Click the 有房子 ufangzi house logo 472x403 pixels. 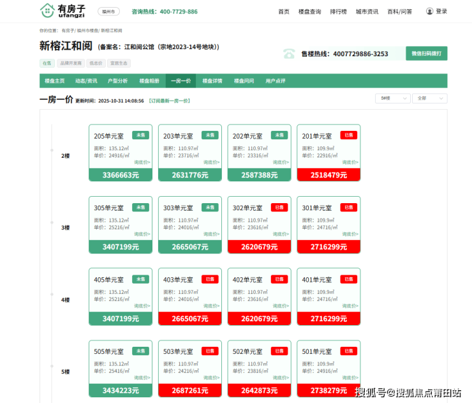coord(63,11)
